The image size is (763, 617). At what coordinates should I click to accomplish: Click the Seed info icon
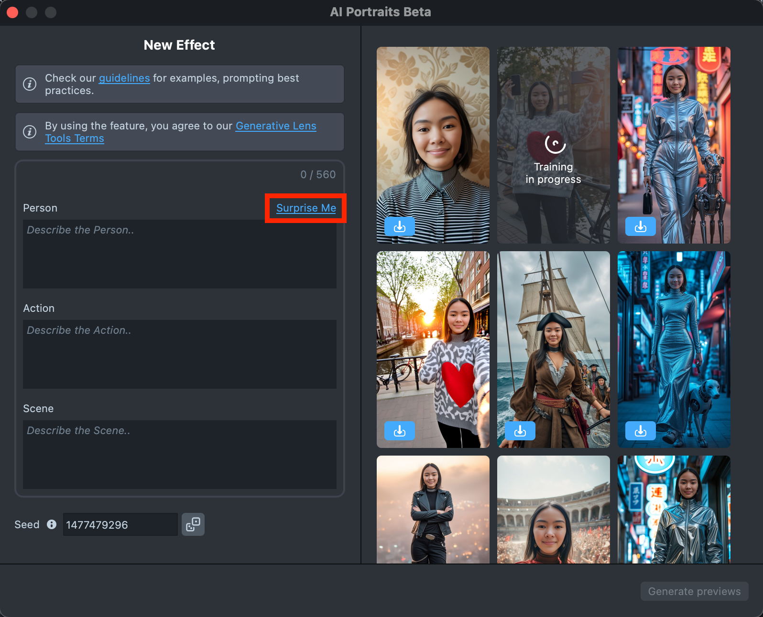click(x=52, y=524)
